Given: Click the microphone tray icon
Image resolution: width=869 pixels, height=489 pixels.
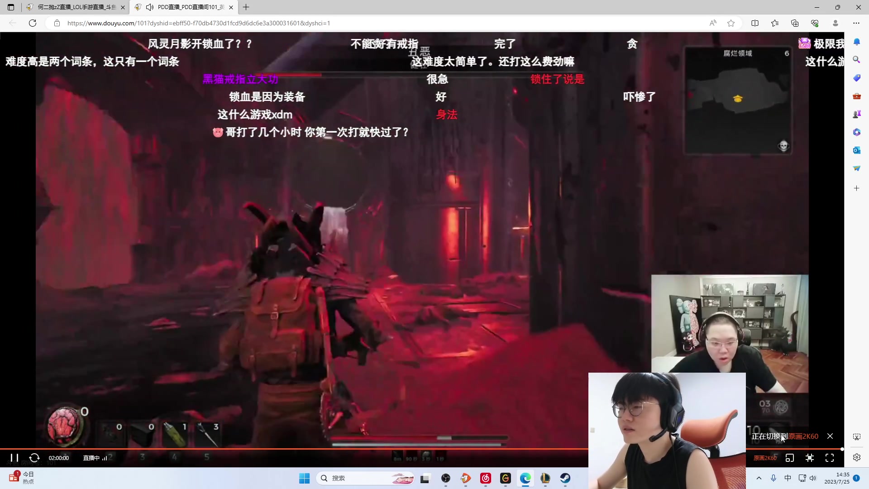Looking at the screenshot, I should 774,478.
